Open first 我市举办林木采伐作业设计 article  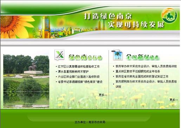[146, 66]
